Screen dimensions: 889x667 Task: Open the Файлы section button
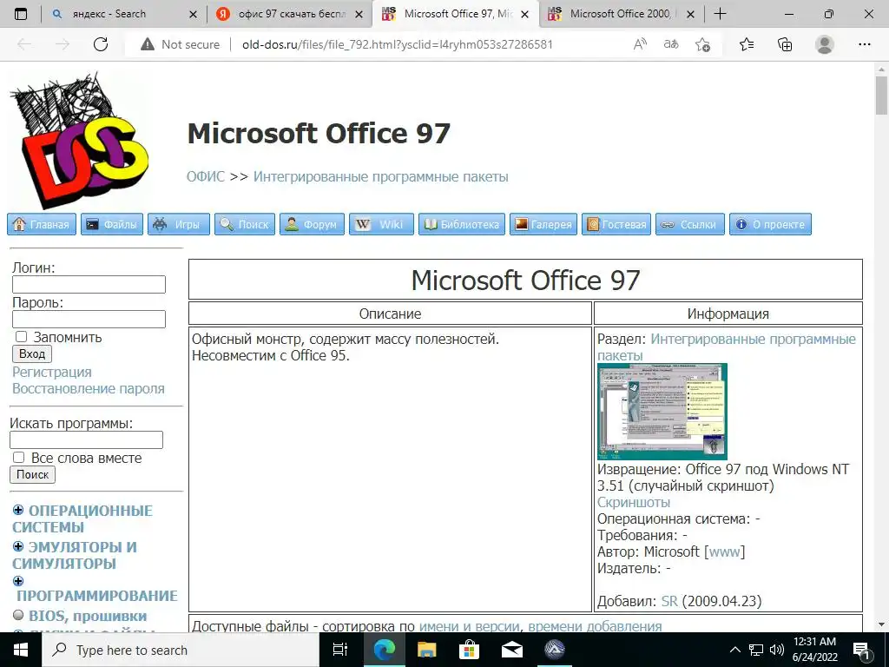[112, 224]
